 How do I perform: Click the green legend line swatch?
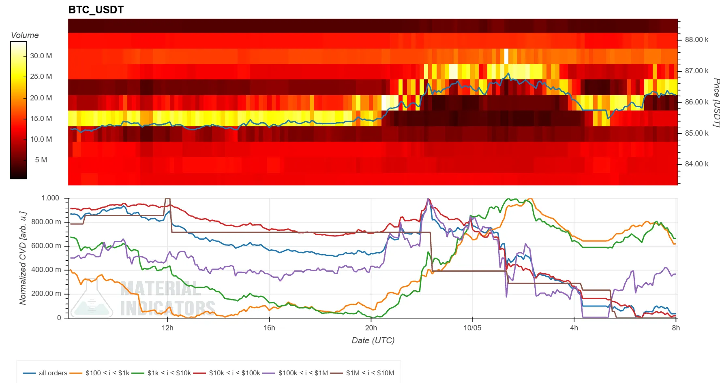(x=138, y=373)
